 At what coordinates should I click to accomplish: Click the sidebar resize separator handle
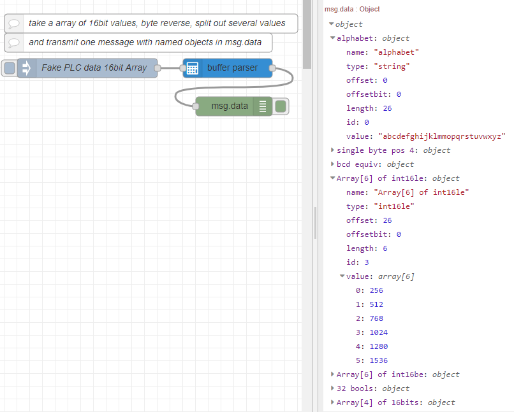(x=315, y=223)
